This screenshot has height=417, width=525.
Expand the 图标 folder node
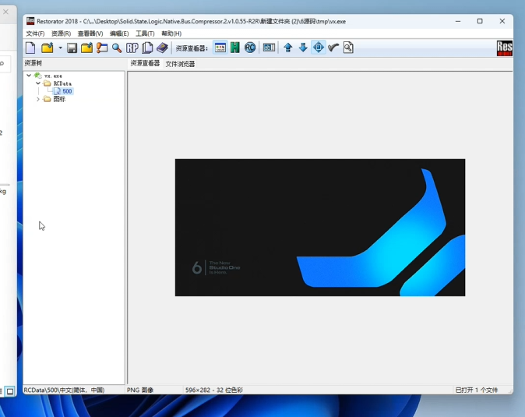(x=38, y=99)
